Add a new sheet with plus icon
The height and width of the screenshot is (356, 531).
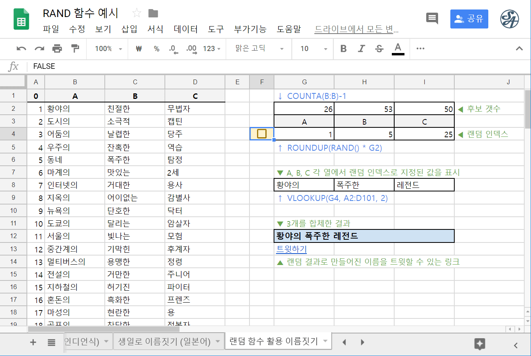pos(33,342)
